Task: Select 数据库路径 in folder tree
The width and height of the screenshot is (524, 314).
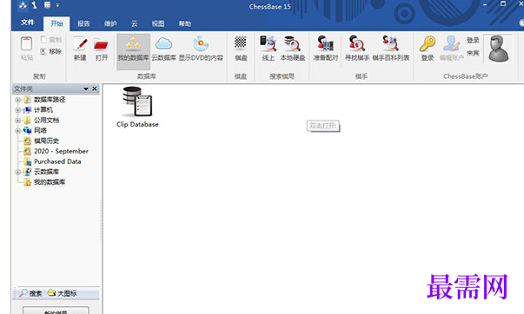Action: pyautogui.click(x=50, y=100)
